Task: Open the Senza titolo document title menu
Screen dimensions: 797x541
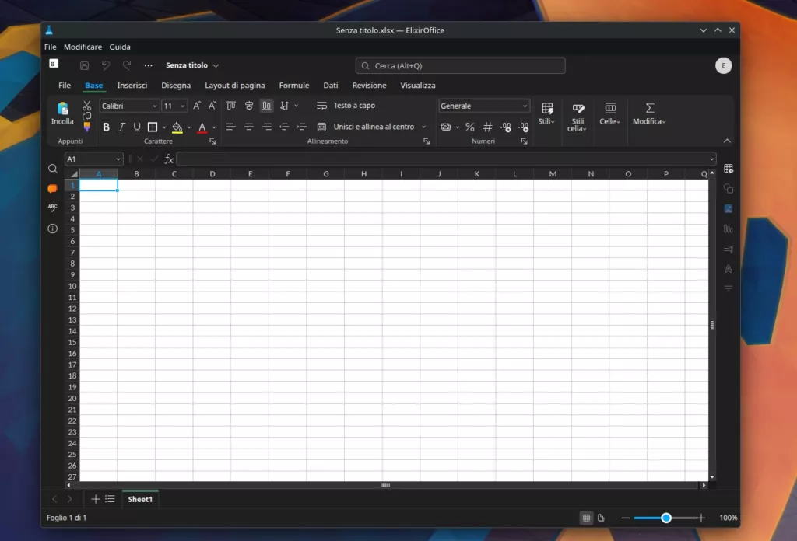Action: [x=192, y=65]
